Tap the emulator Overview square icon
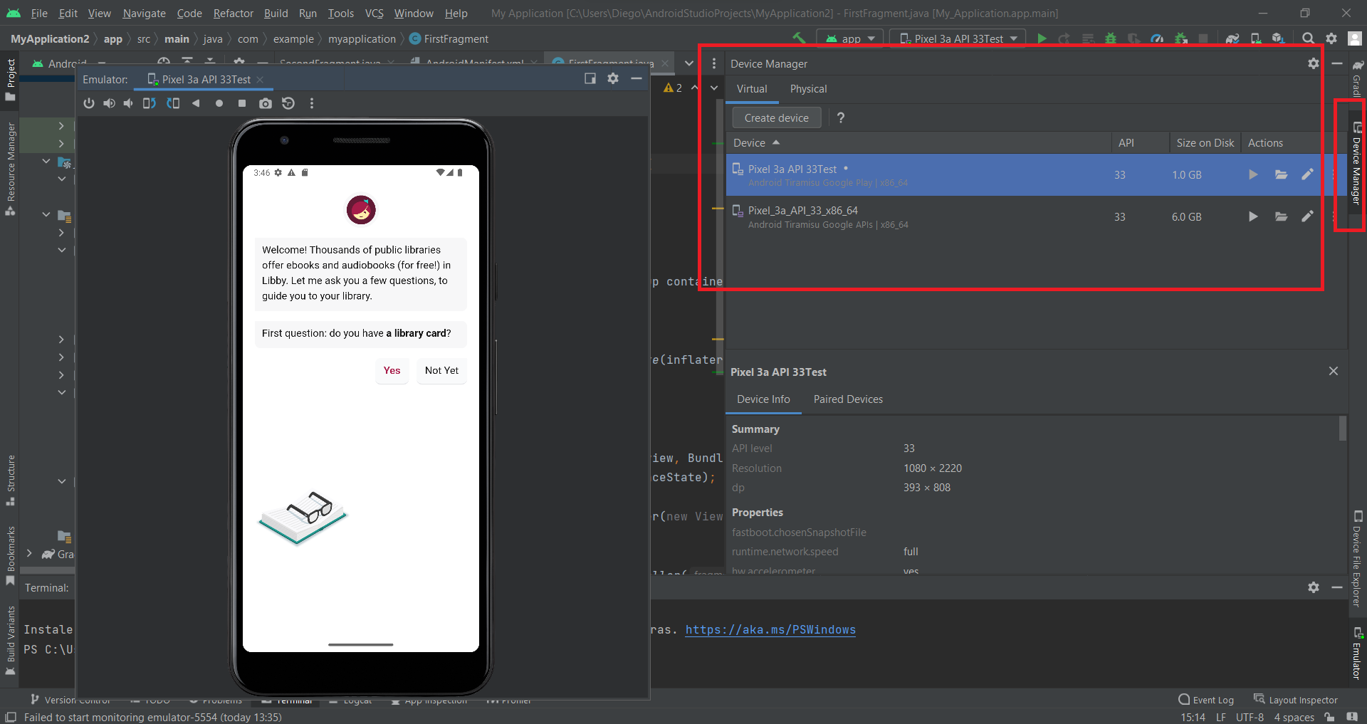Image resolution: width=1367 pixels, height=724 pixels. (x=242, y=103)
